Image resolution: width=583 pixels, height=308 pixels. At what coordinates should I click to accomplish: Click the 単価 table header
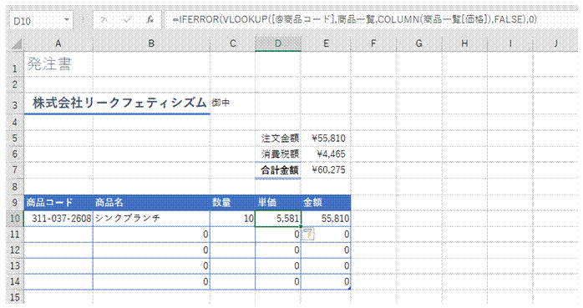278,203
